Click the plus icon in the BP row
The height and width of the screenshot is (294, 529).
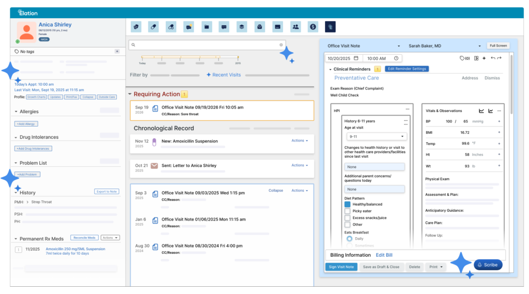coord(499,121)
